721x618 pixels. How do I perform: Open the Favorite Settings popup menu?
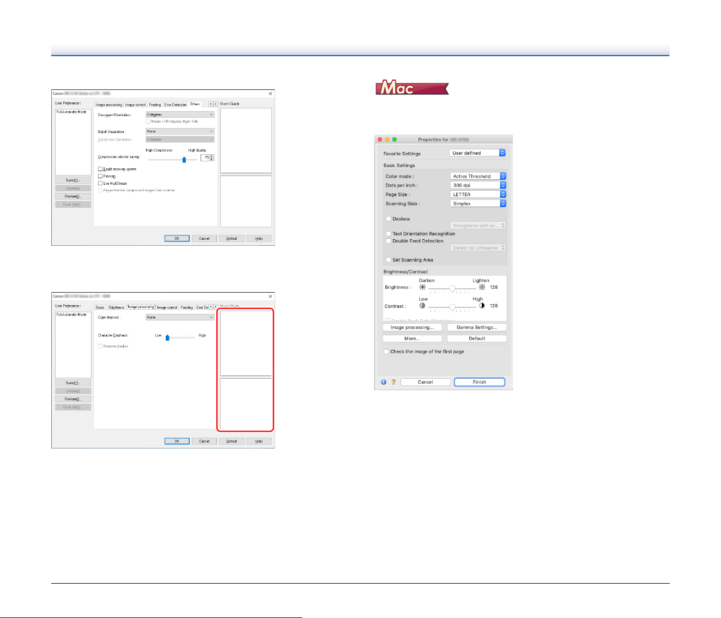pyautogui.click(x=478, y=153)
